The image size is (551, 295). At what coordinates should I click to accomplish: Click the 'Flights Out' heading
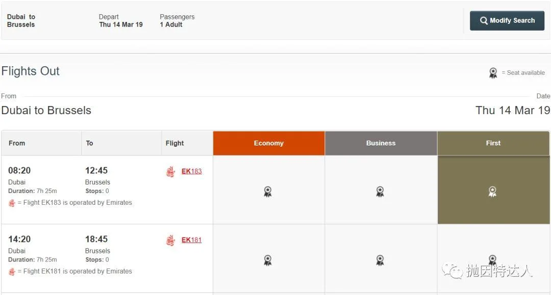pyautogui.click(x=31, y=71)
